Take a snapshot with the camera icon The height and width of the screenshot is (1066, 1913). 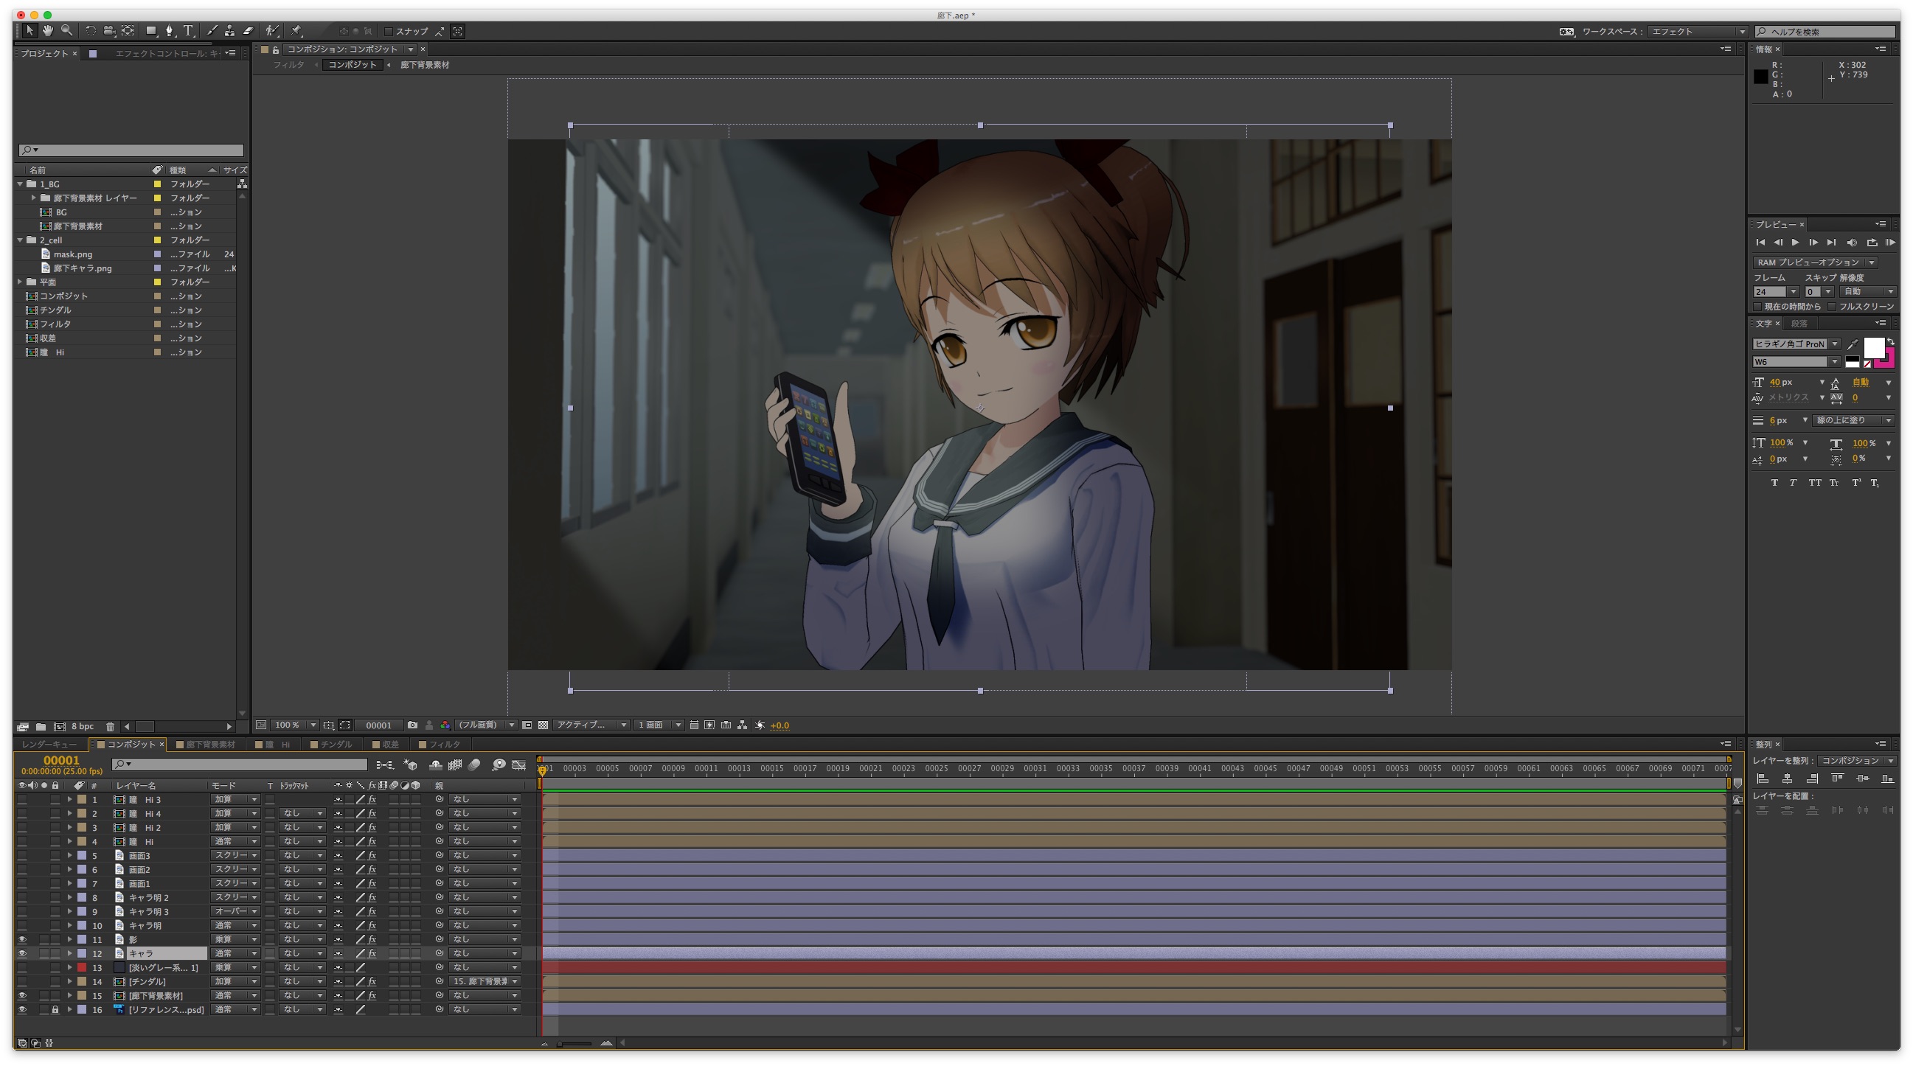tap(412, 725)
